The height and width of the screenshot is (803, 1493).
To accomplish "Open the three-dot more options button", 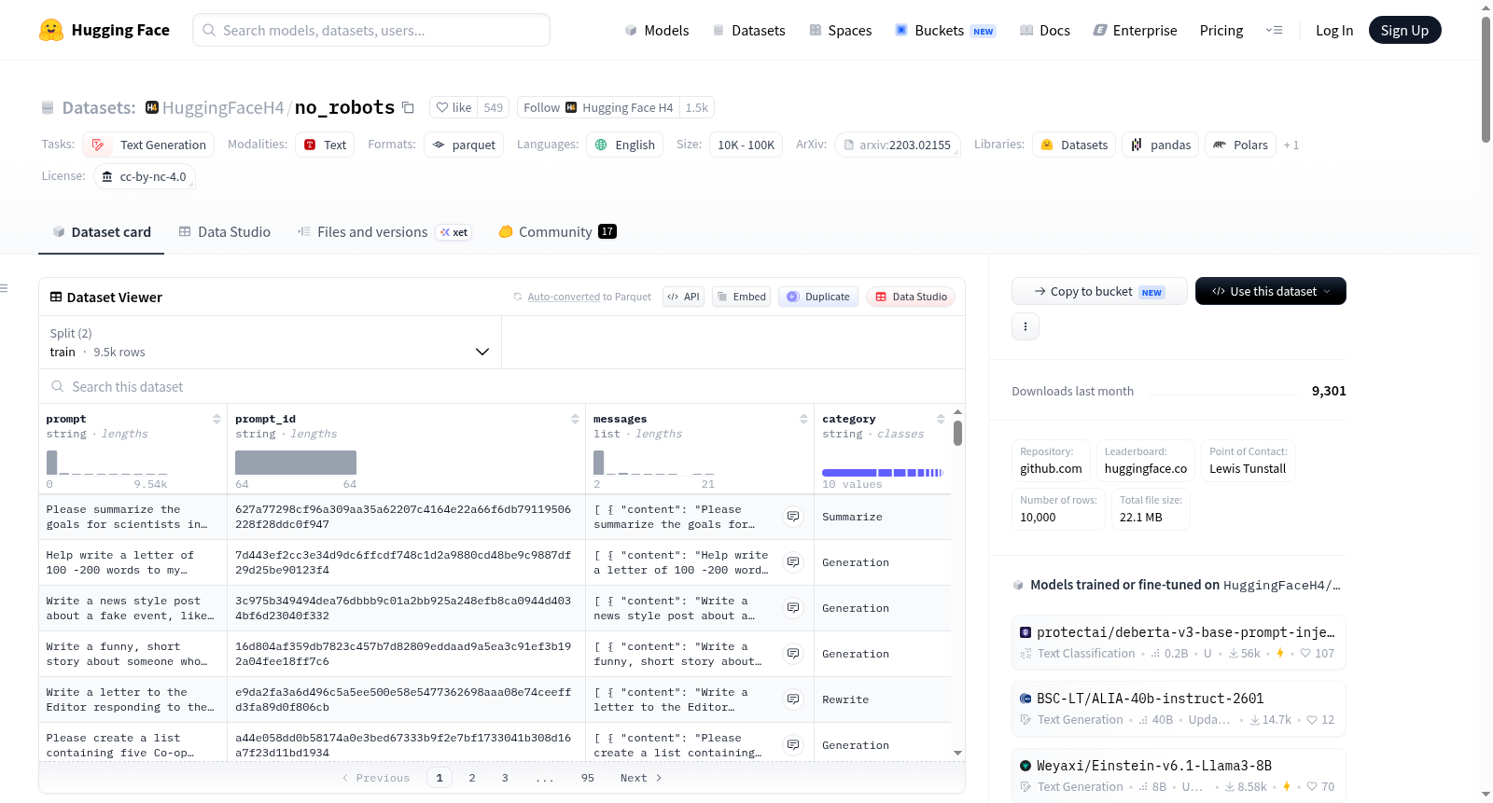I will click(x=1026, y=326).
